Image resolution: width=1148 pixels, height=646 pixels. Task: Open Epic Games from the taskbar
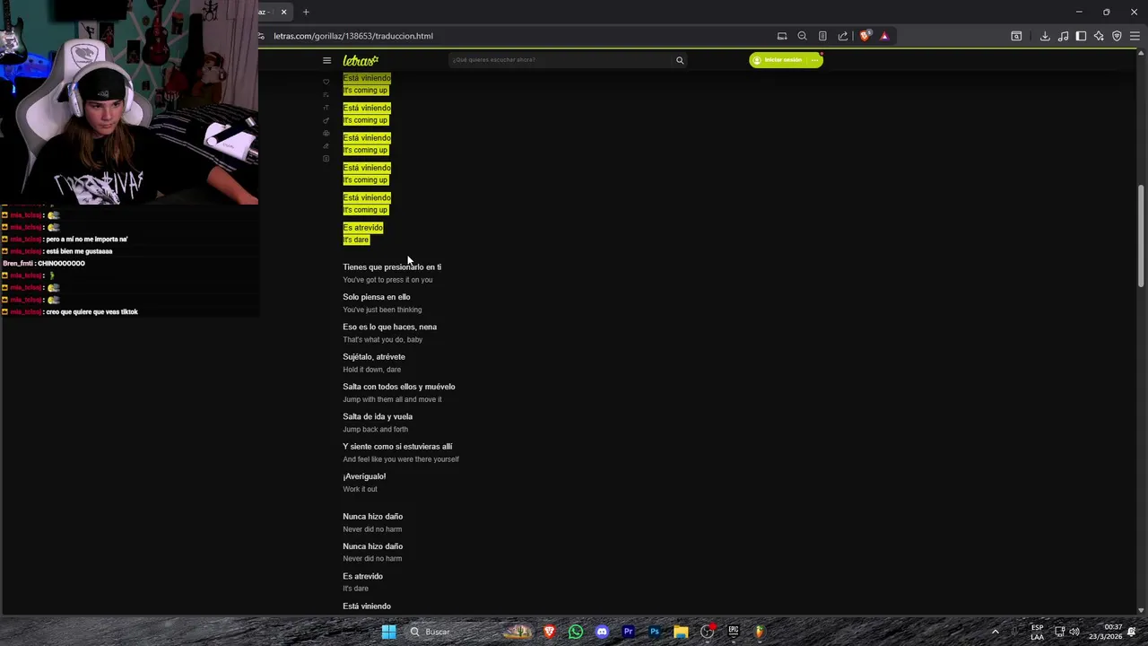pyautogui.click(x=733, y=632)
